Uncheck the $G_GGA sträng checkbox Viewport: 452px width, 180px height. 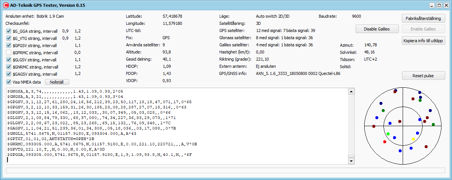coord(9,31)
